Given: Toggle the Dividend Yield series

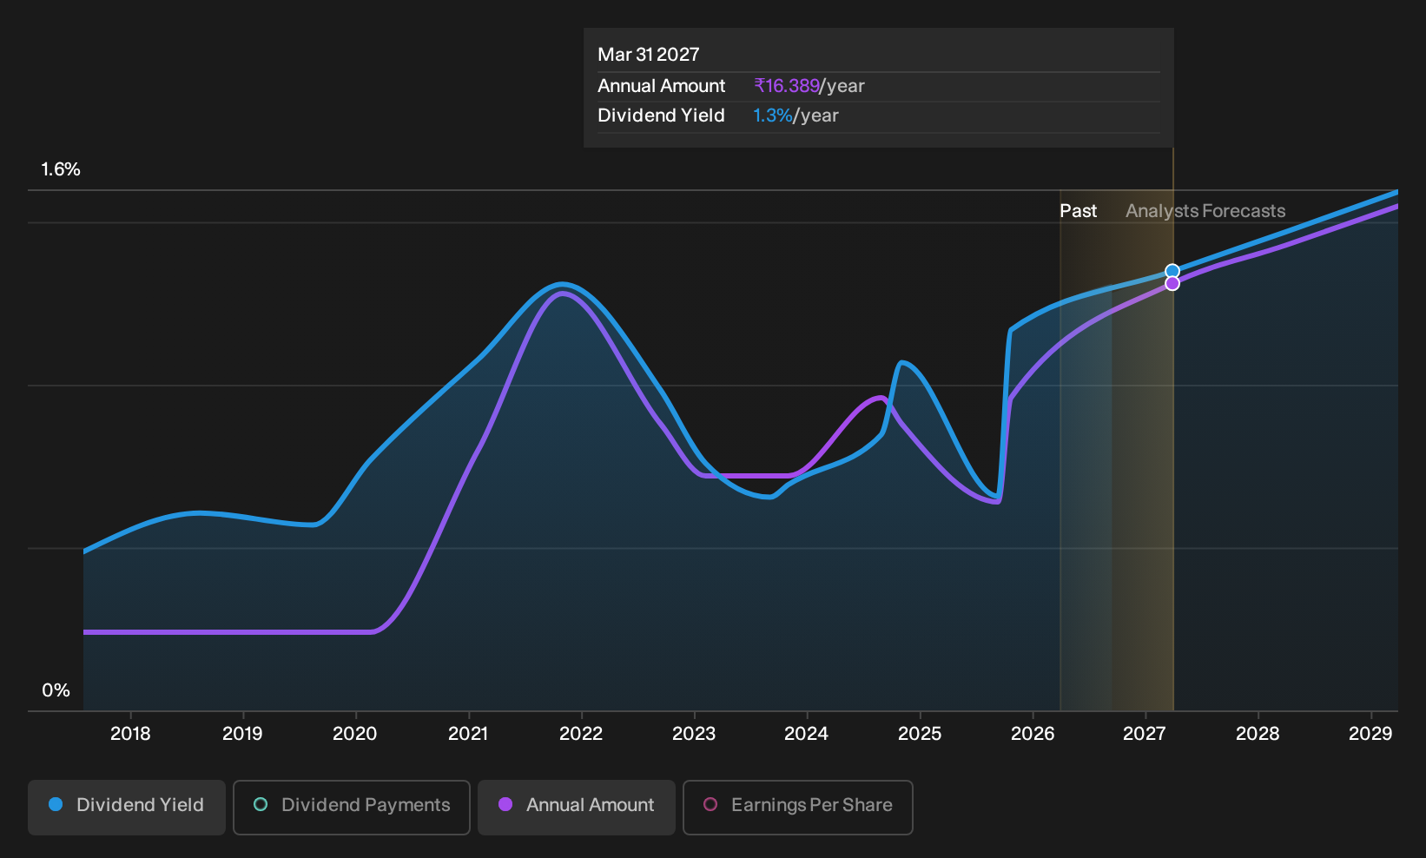Looking at the screenshot, I should (x=127, y=808).
